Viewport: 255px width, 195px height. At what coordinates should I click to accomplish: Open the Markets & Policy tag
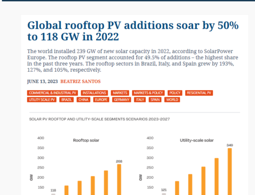(148, 93)
